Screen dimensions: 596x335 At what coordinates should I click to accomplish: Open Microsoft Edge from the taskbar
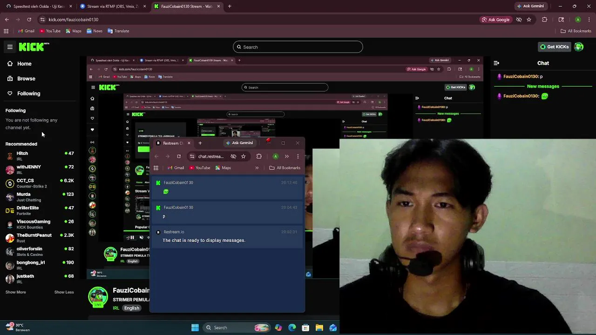pos(292,328)
